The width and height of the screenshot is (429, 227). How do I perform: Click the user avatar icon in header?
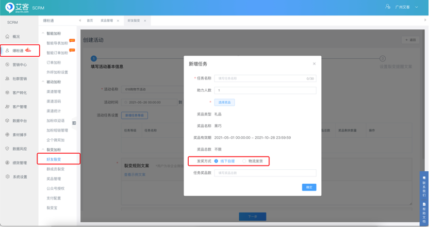389,8
